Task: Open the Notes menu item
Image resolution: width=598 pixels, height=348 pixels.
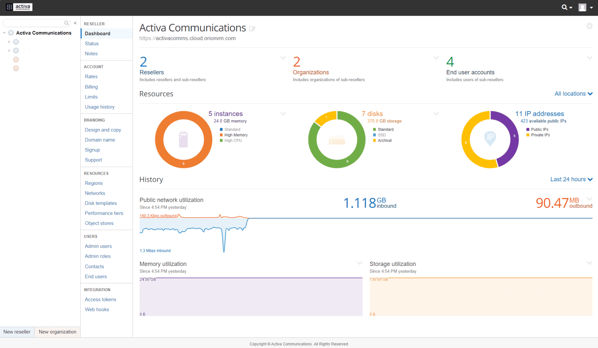Action: (x=91, y=54)
